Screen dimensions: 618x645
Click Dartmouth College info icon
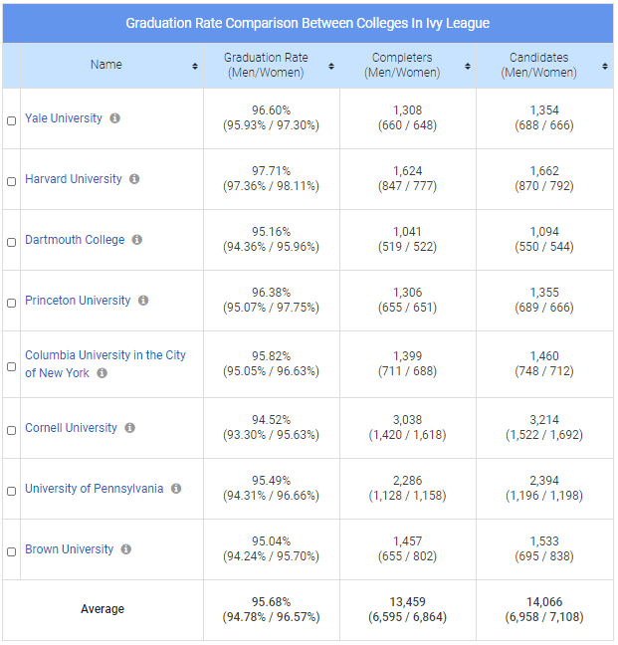click(x=137, y=240)
